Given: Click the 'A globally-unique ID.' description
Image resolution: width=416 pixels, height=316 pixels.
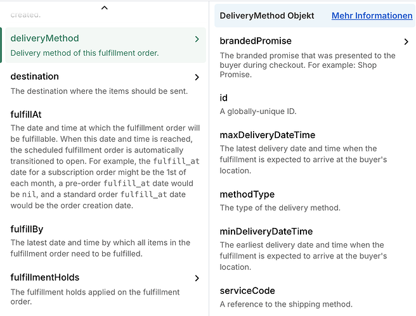Looking at the screenshot, I should [x=258, y=111].
